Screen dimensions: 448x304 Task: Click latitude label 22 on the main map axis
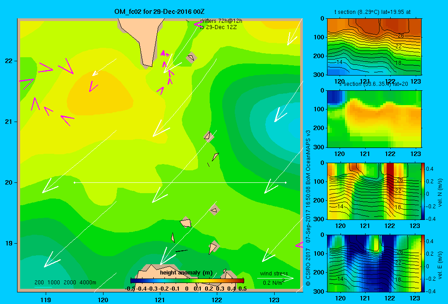9,61
